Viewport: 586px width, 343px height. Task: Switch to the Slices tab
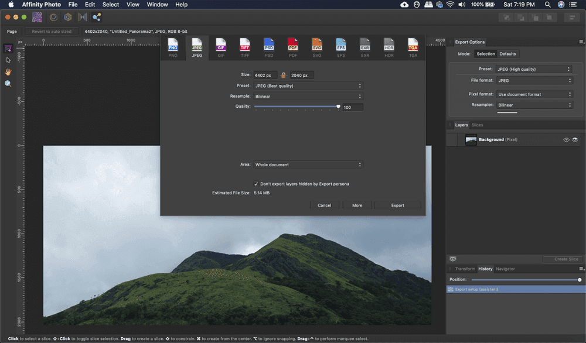[477, 125]
